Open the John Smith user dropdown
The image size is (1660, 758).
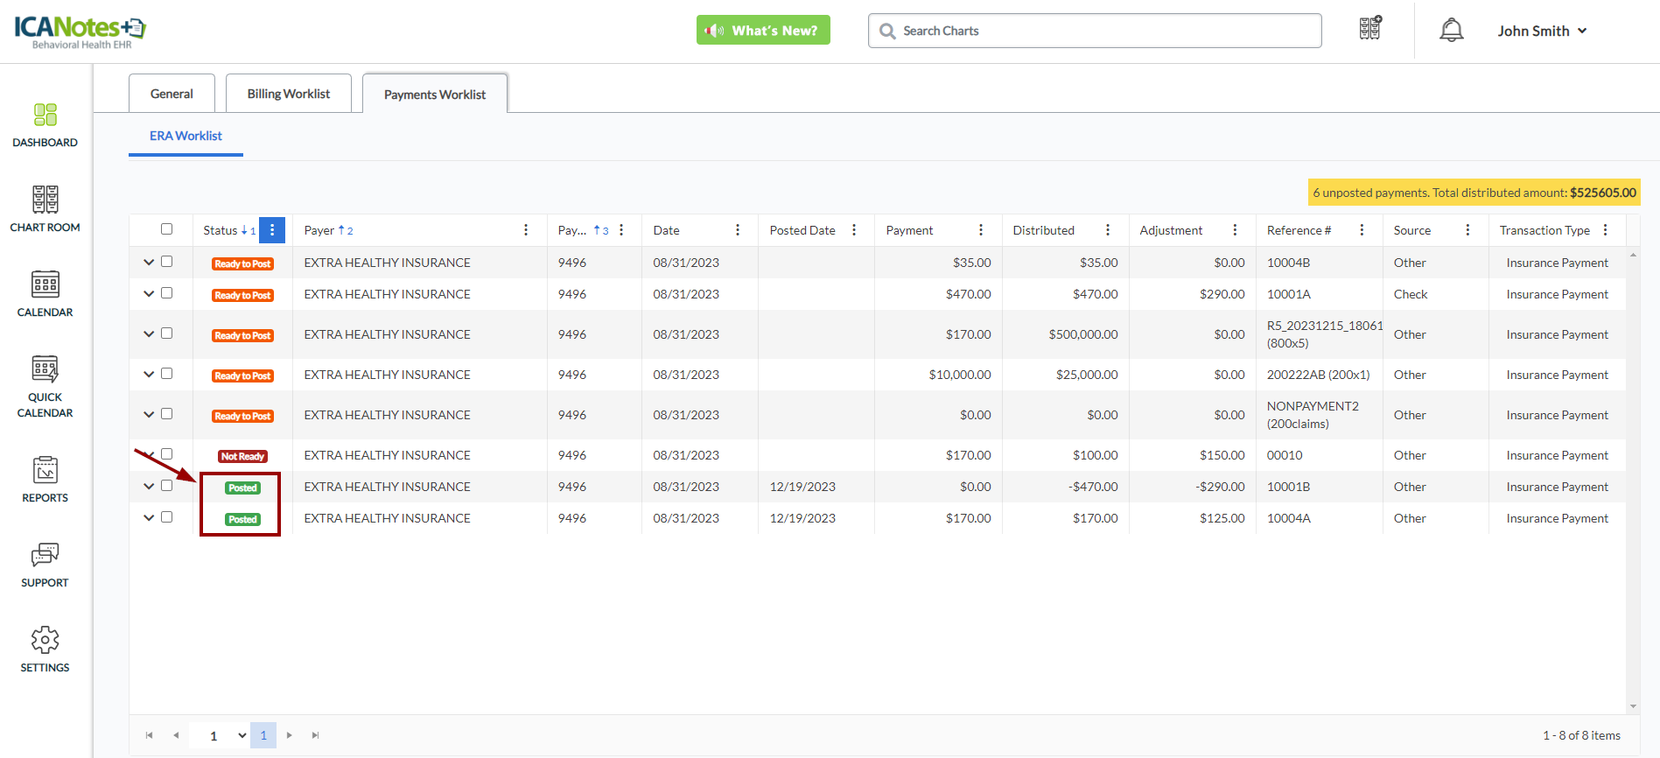click(x=1542, y=31)
